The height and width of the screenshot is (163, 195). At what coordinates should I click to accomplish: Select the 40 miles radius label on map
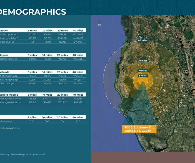click(142, 40)
